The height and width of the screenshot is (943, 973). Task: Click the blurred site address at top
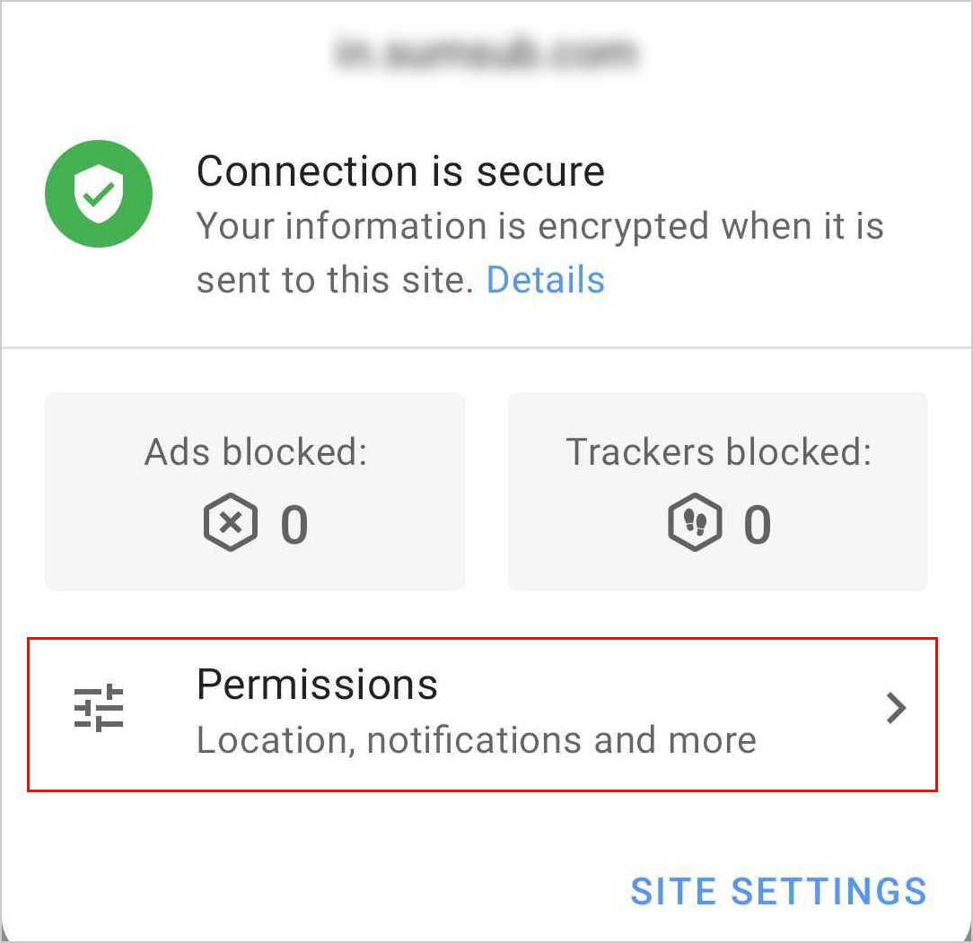point(486,53)
